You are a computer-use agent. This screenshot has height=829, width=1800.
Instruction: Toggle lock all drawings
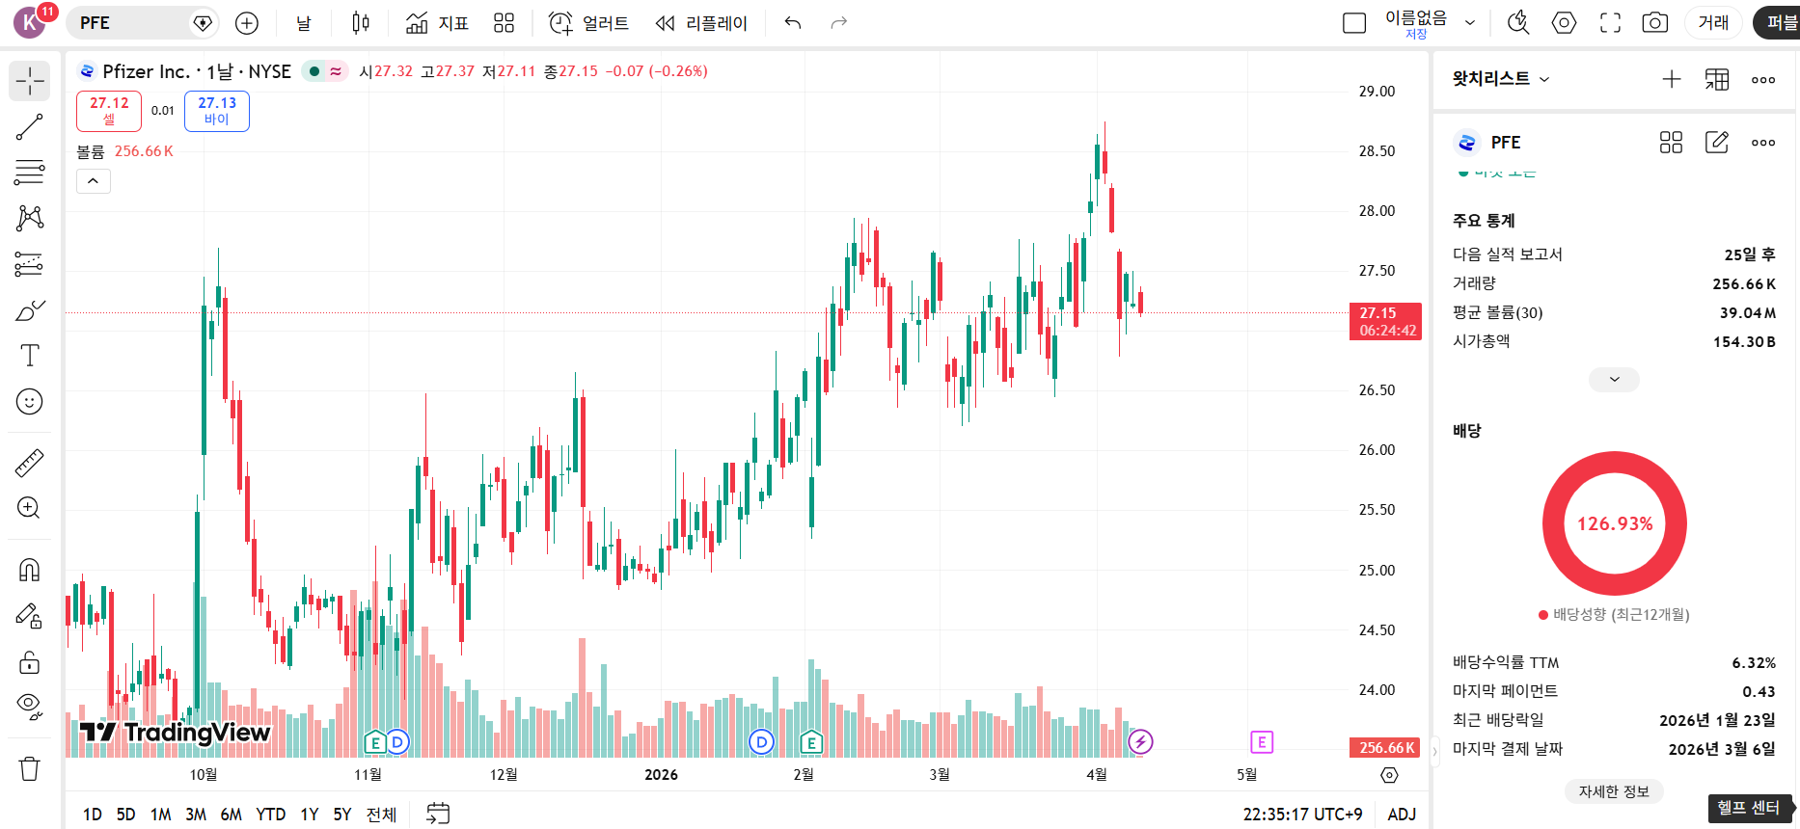30,662
